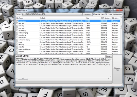
Task: Click size value 16128 of a.png
Action: pos(88,42)
